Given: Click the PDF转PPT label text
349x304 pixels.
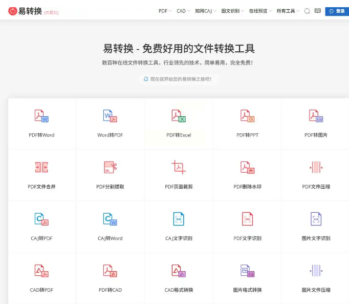Looking at the screenshot, I should [x=247, y=135].
